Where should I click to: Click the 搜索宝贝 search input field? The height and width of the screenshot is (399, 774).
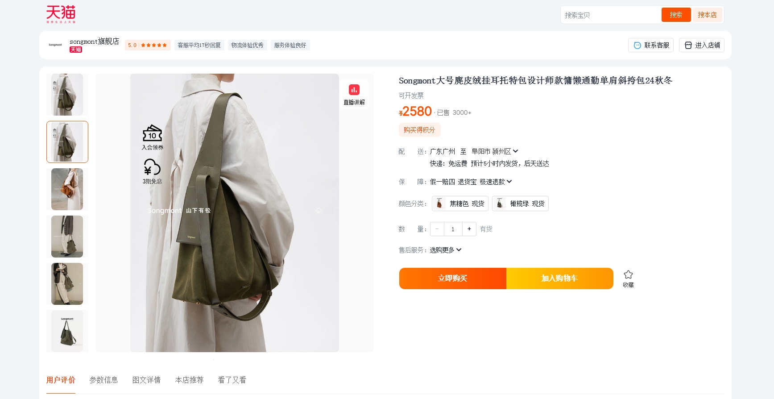[x=610, y=15]
